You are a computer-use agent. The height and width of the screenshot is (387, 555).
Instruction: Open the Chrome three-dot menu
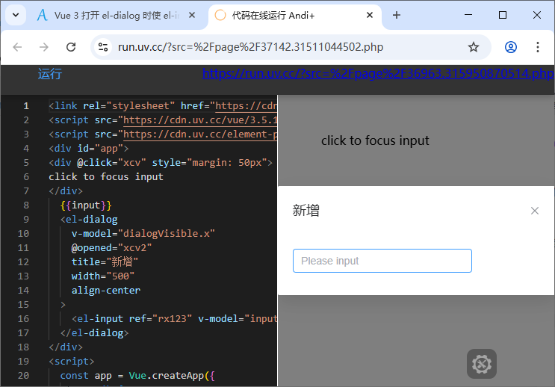click(x=537, y=47)
